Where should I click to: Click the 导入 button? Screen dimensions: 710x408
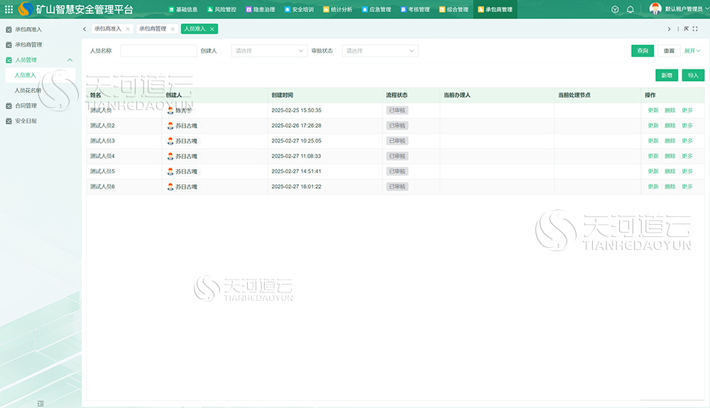point(693,75)
